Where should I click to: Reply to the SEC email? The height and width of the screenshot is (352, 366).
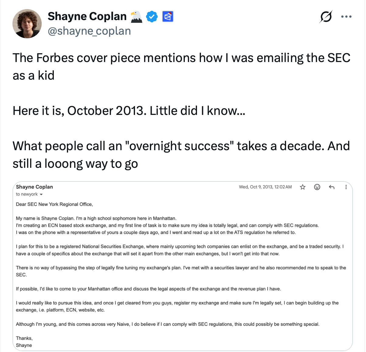331,187
